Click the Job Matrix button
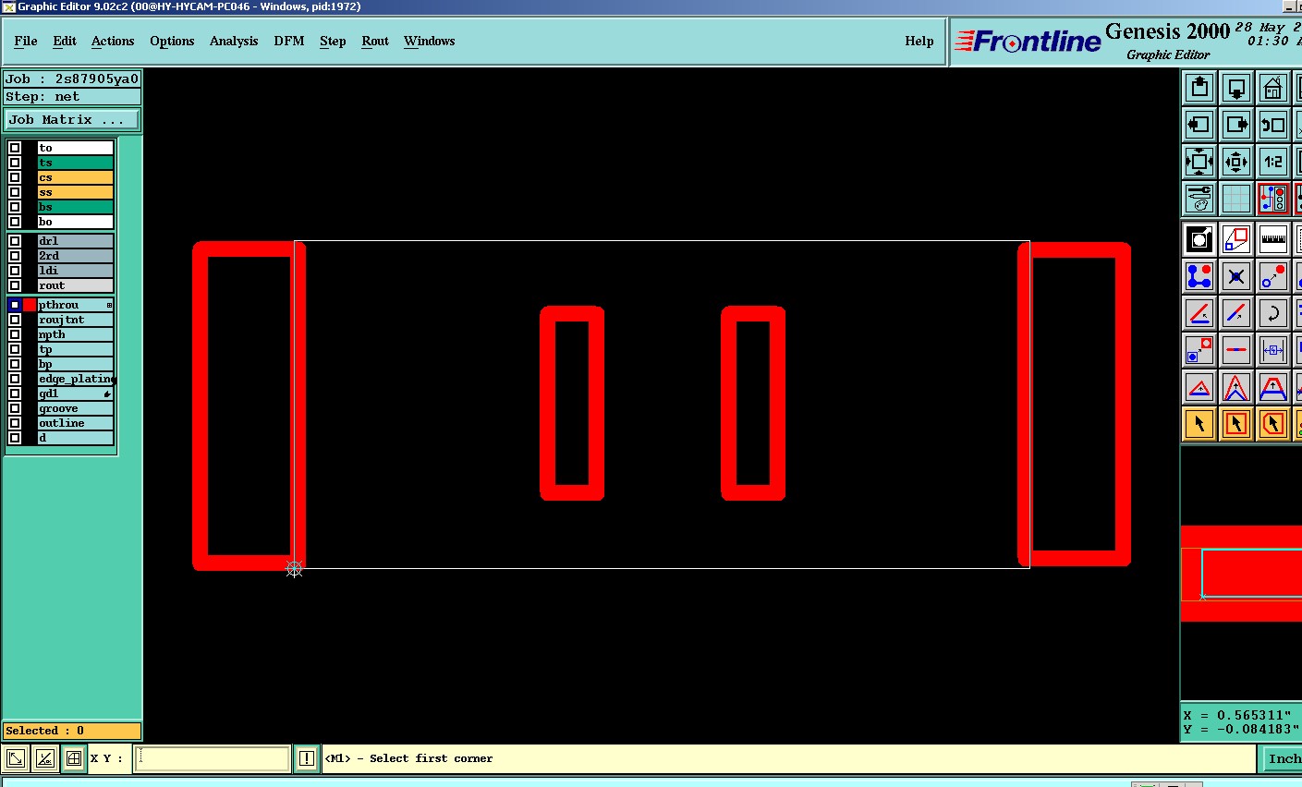 tap(72, 120)
